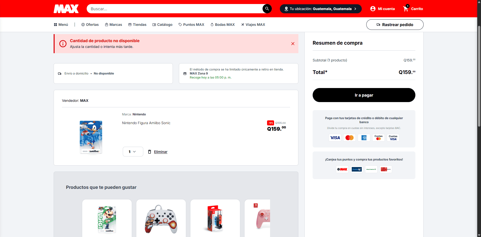The image size is (481, 237).
Task: Dismiss the unavailable quantity alert
Action: pos(293,44)
